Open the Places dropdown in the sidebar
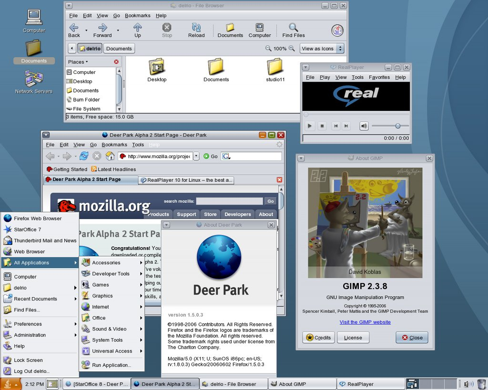 (x=79, y=61)
